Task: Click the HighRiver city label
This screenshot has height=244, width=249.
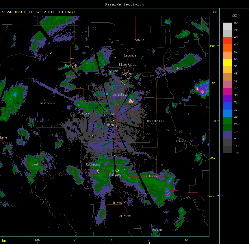Action: pyautogui.click(x=124, y=215)
